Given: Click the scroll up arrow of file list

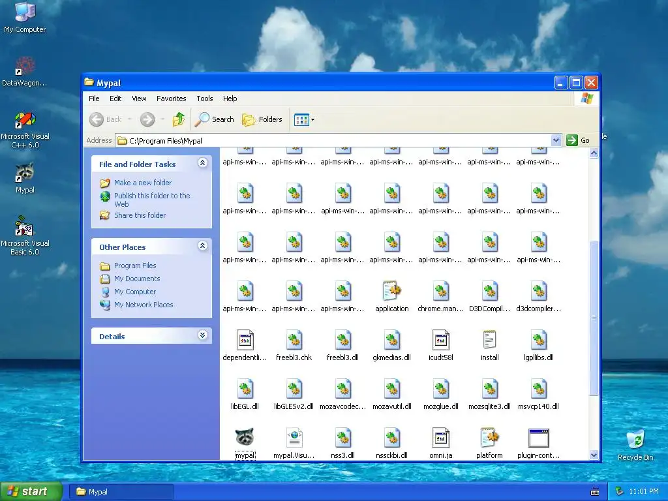Looking at the screenshot, I should (594, 153).
